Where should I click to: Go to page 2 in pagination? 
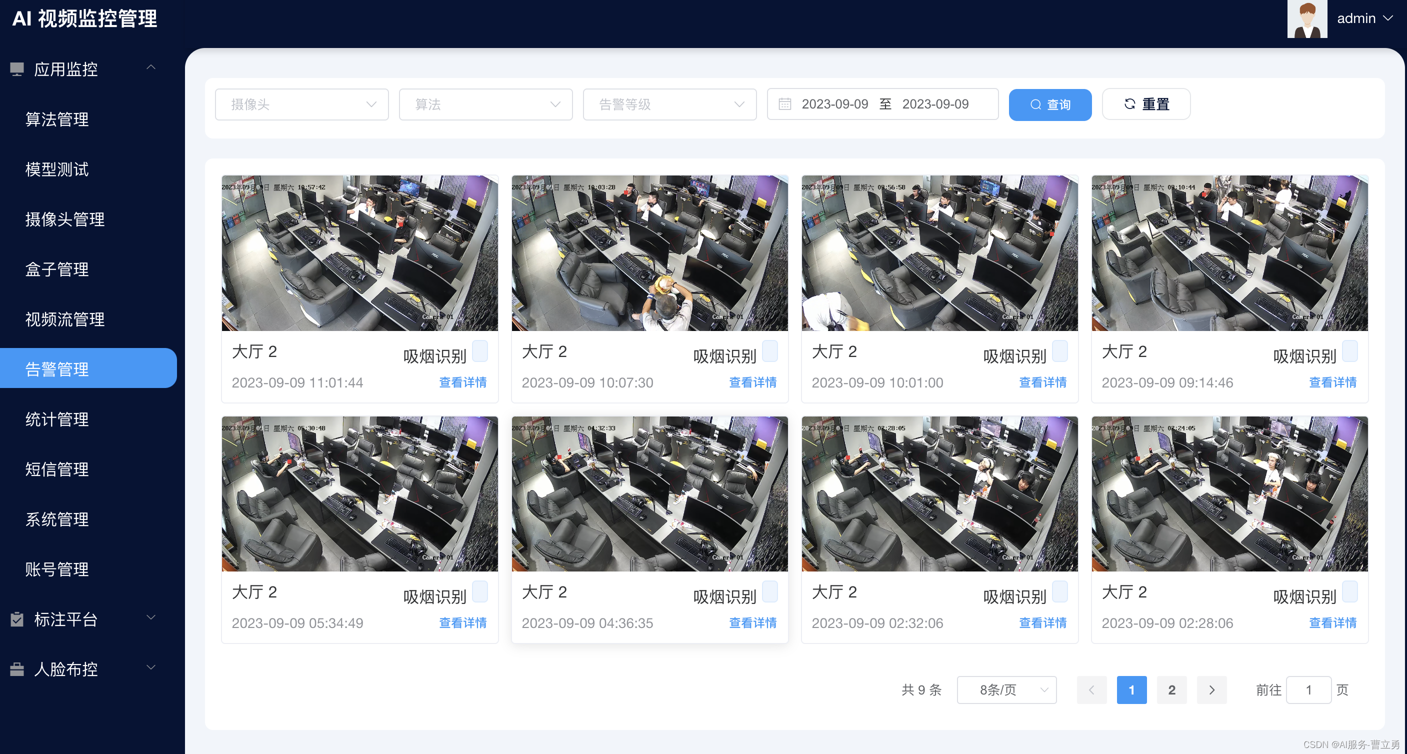tap(1171, 689)
